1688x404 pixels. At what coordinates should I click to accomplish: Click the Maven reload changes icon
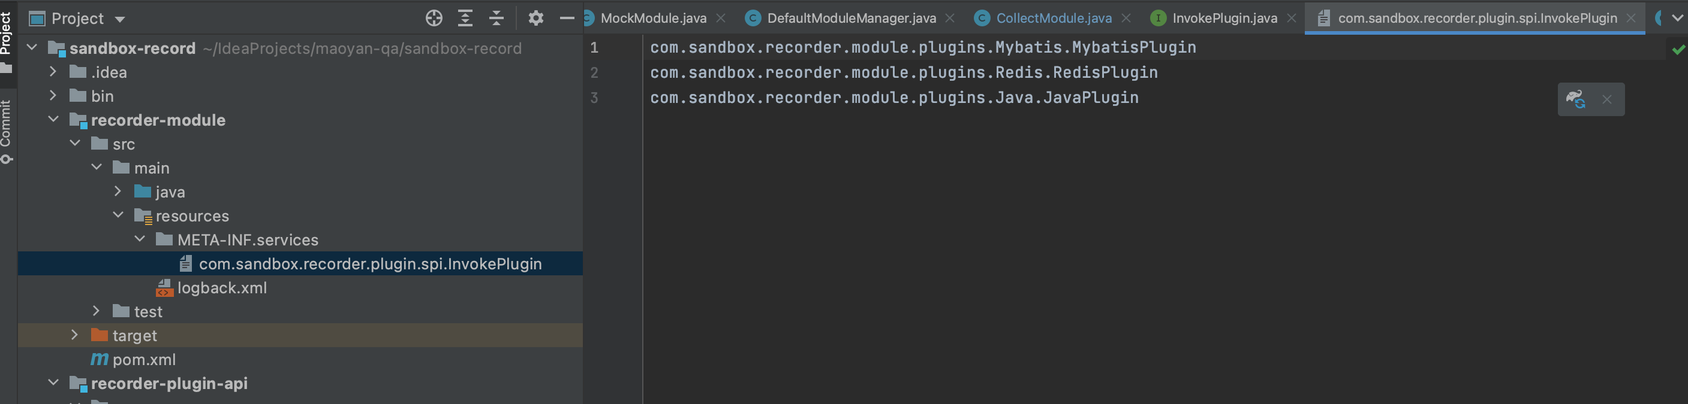1575,99
